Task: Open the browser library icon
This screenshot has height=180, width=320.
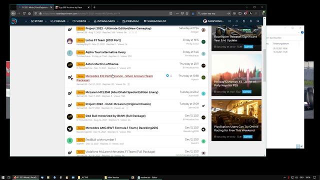Action: pos(234,13)
